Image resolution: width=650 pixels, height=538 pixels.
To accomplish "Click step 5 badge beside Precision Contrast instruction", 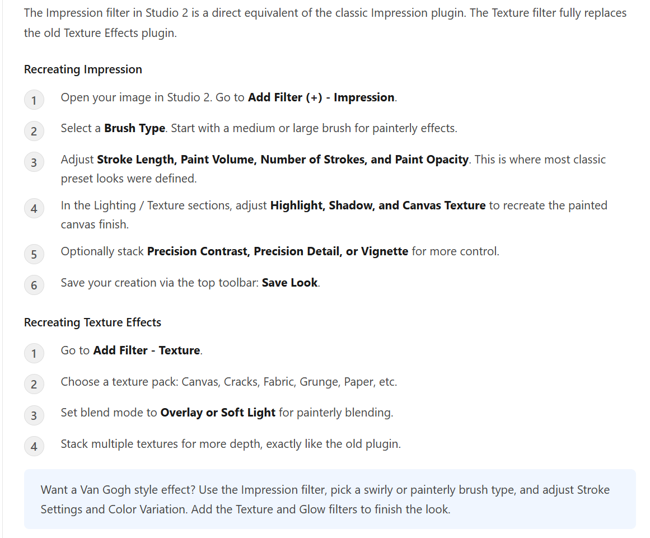I will click(x=34, y=254).
